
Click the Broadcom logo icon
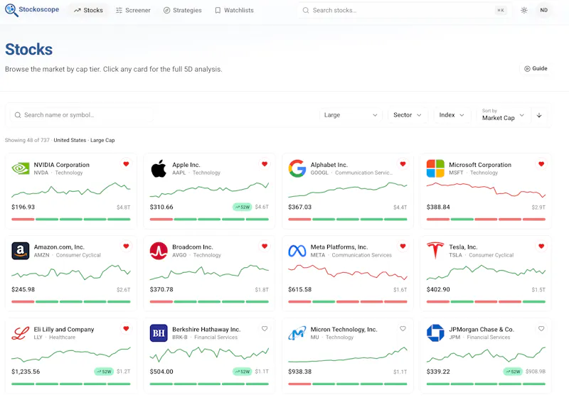click(x=159, y=251)
